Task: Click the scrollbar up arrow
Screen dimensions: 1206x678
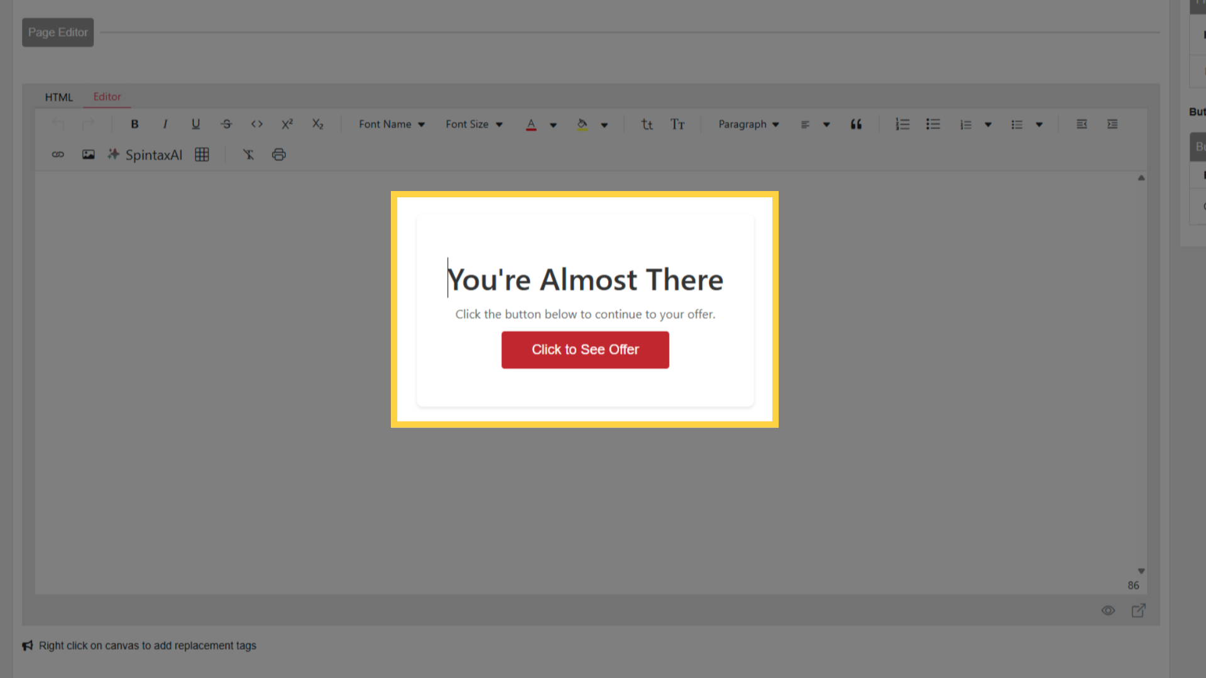Action: [x=1141, y=178]
